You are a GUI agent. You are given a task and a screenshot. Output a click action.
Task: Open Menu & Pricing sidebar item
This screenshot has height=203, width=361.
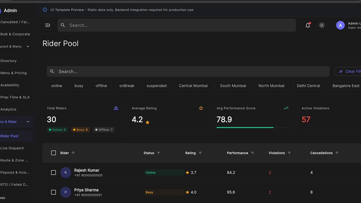tap(16, 73)
